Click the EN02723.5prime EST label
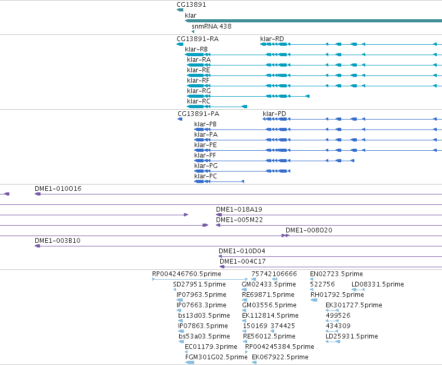Screen dimensions: 442x365 click(x=337, y=274)
